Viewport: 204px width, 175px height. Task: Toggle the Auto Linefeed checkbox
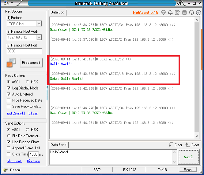[x=9, y=94]
